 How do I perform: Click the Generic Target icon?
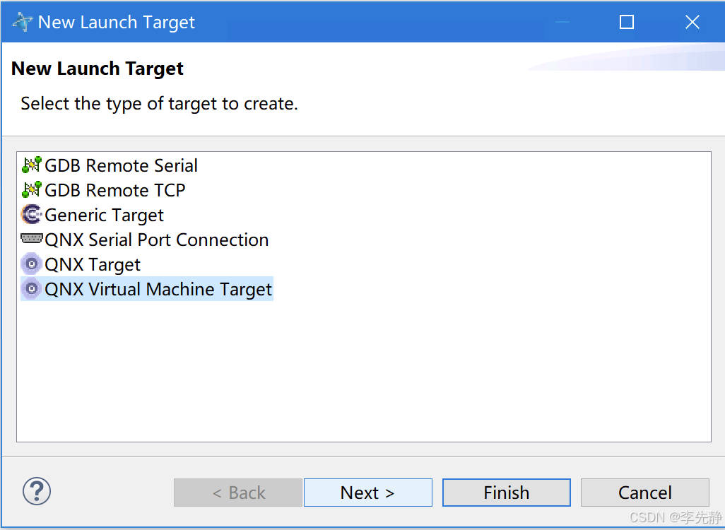point(31,215)
